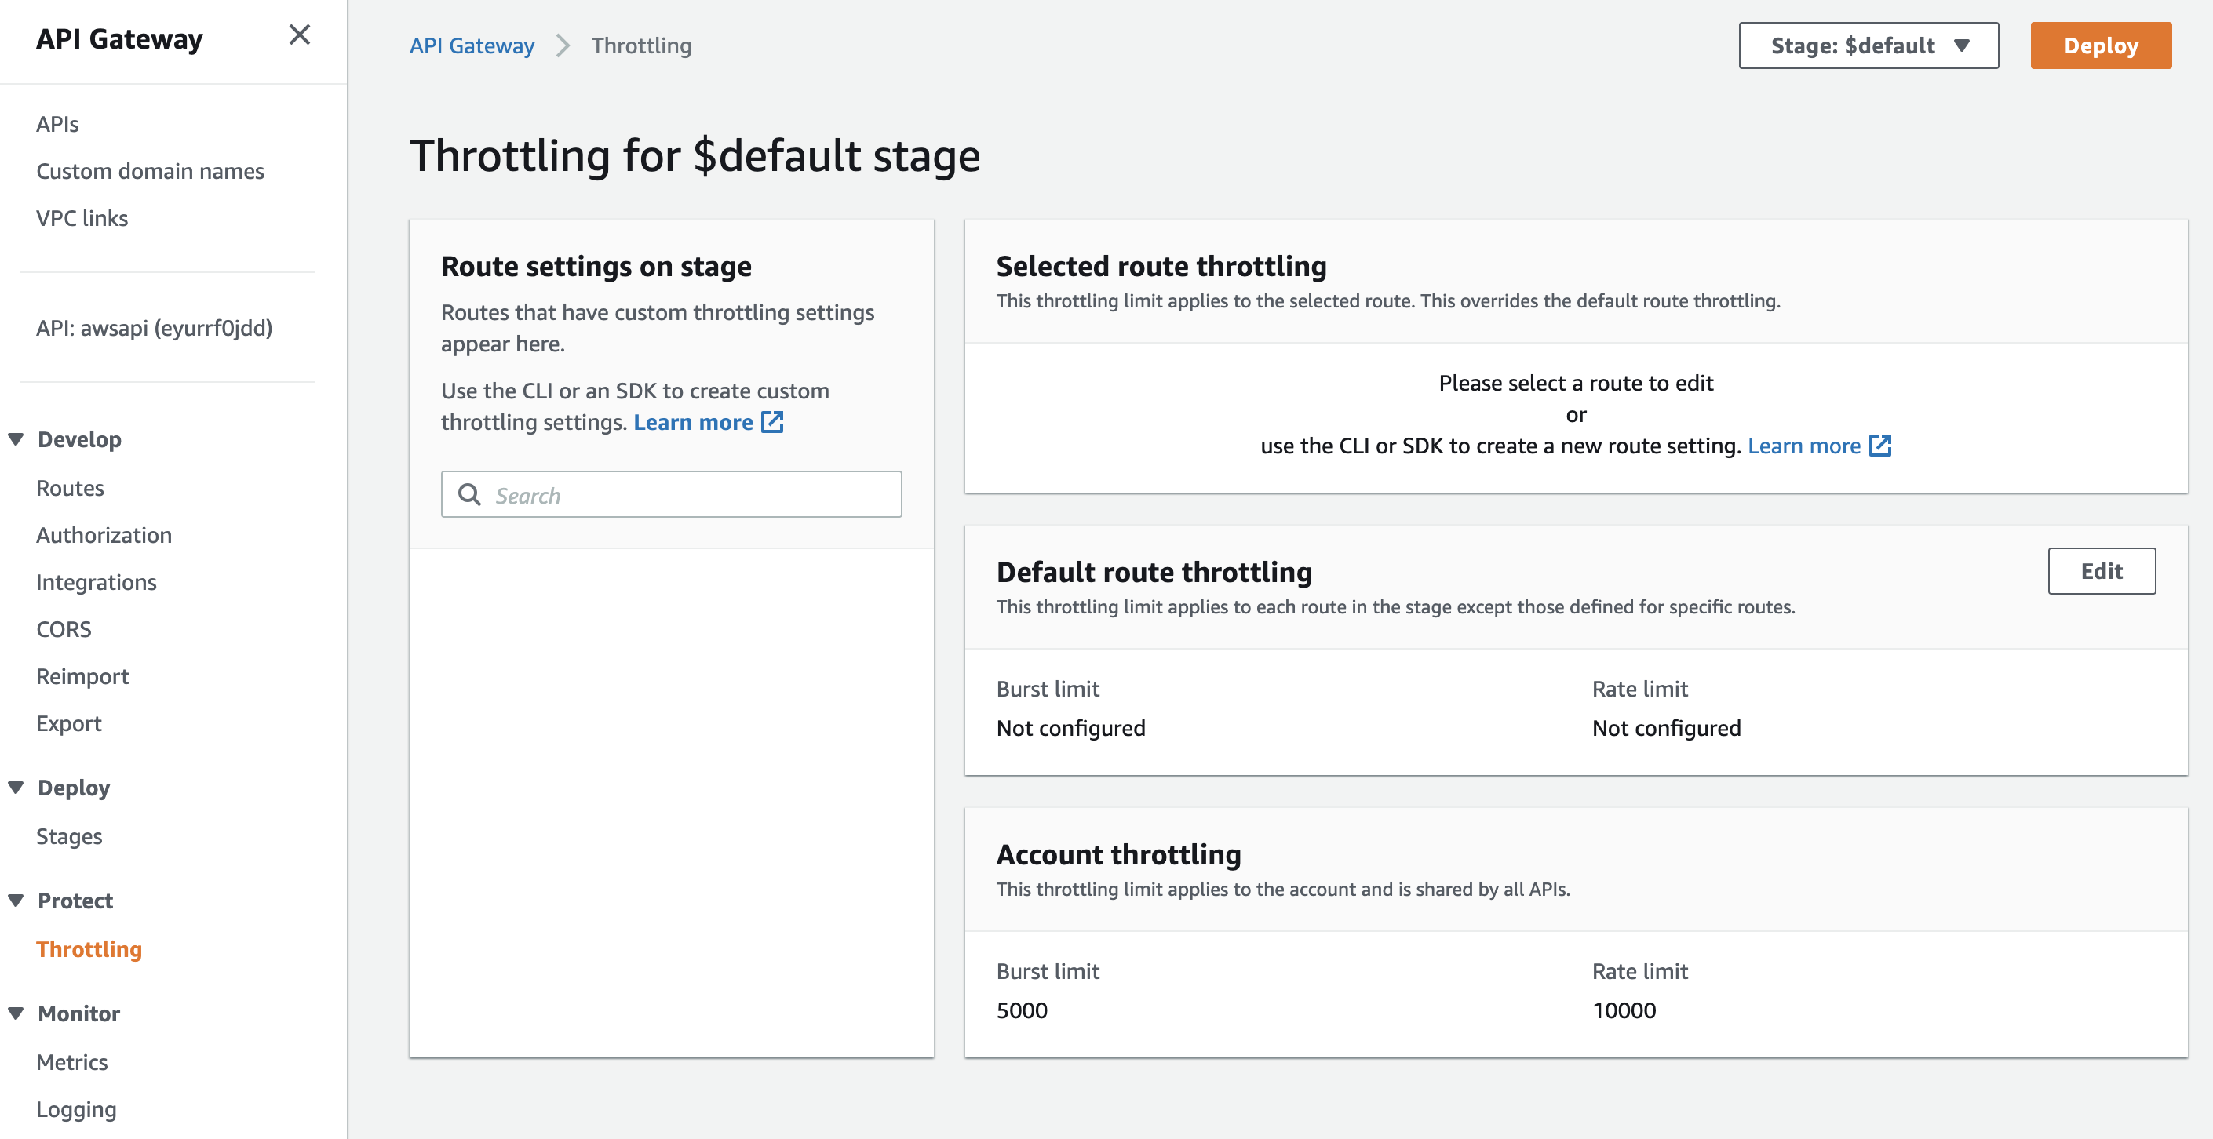The image size is (2213, 1139).
Task: Select Stages in the sidebar
Action: [x=69, y=835]
